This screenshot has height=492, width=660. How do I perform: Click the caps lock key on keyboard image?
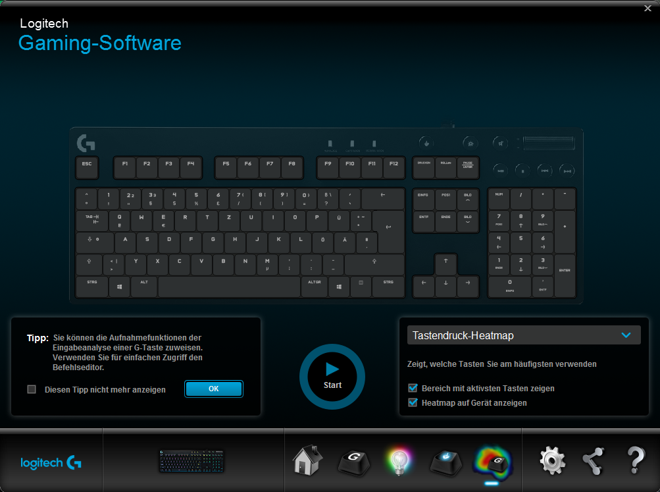pyautogui.click(x=95, y=242)
